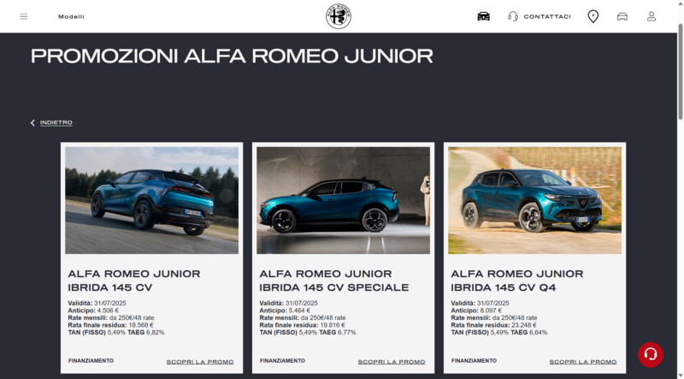Click the red floating support chat button
The image size is (684, 379).
point(651,354)
